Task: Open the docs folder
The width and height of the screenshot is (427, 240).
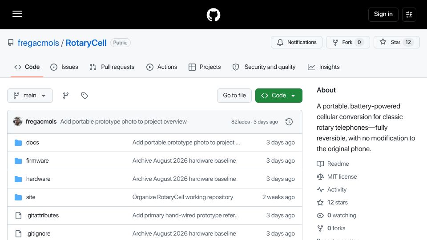Action: coord(32,143)
